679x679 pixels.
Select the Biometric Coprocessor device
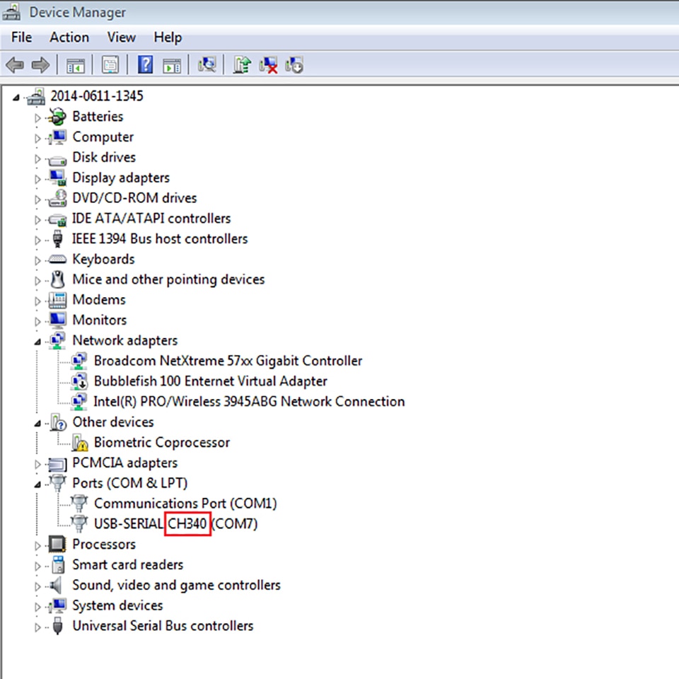click(x=161, y=443)
